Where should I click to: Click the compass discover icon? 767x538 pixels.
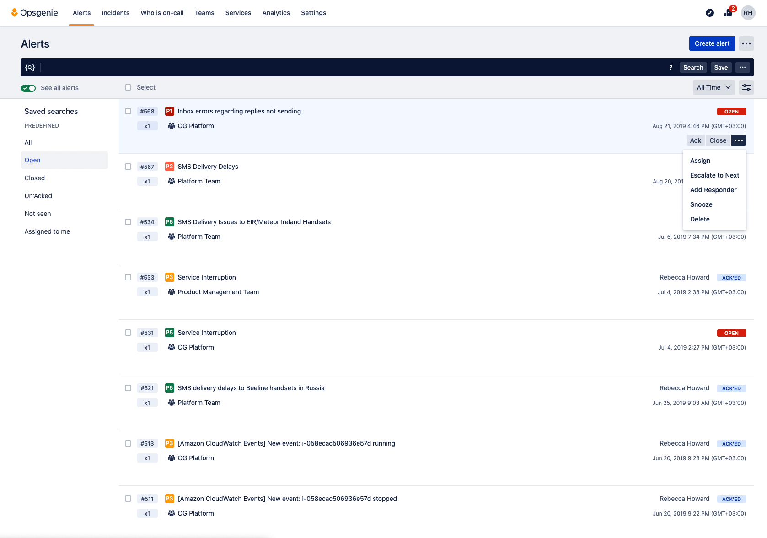tap(709, 13)
